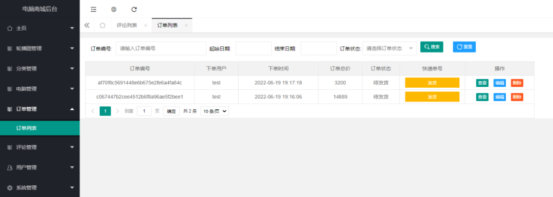Image resolution: width=553 pixels, height=197 pixels.
Task: Click the 订单编号 column header
Action: tap(140, 68)
